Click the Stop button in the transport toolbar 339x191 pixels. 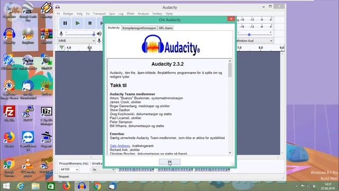coord(90,23)
